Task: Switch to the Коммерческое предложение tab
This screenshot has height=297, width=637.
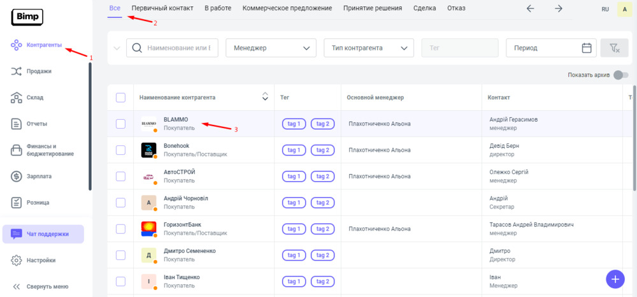Action: pyautogui.click(x=287, y=8)
